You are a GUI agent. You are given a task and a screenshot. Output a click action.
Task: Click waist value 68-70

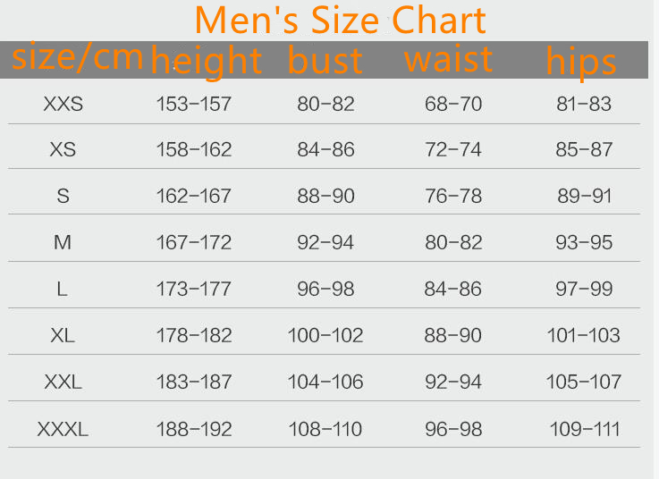click(453, 104)
